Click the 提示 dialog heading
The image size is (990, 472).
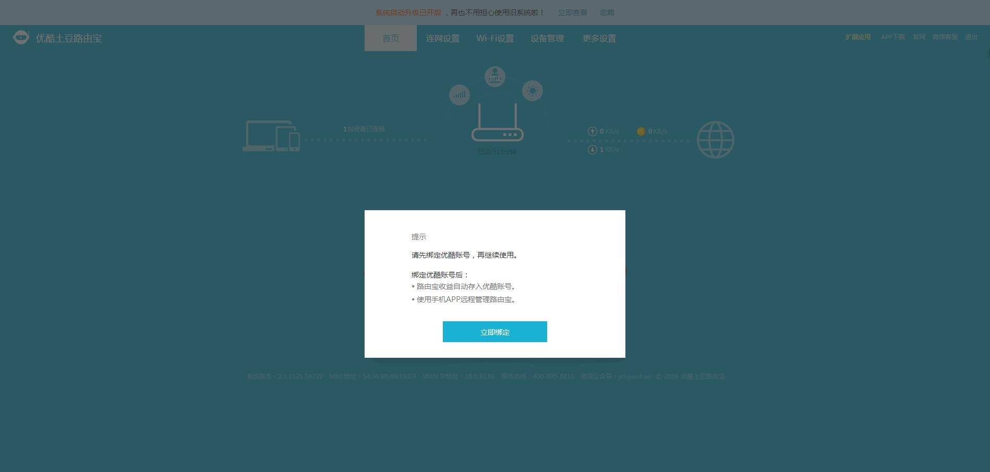(418, 237)
